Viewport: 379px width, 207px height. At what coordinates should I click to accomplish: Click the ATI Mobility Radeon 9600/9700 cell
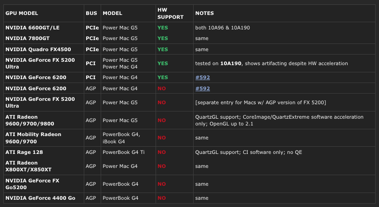pyautogui.click(x=35, y=138)
